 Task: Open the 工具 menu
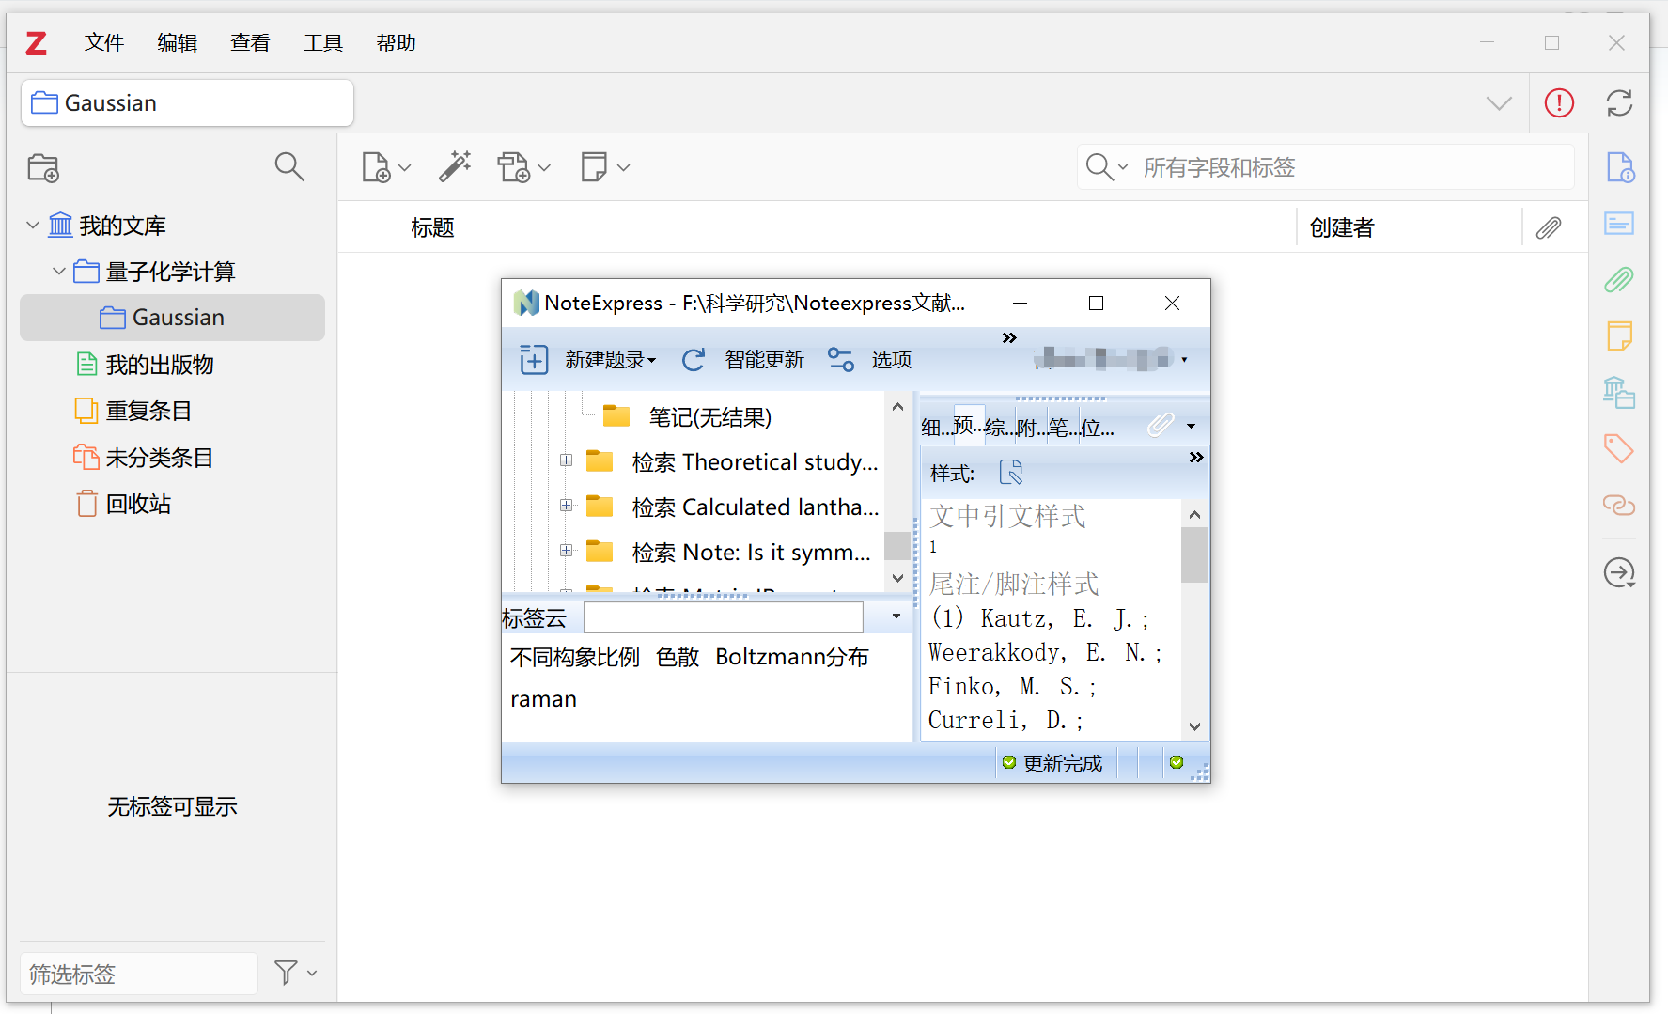323,43
